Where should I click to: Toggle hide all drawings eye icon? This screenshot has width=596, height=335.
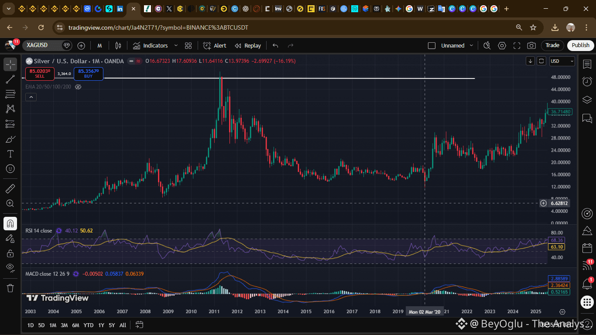[10, 267]
